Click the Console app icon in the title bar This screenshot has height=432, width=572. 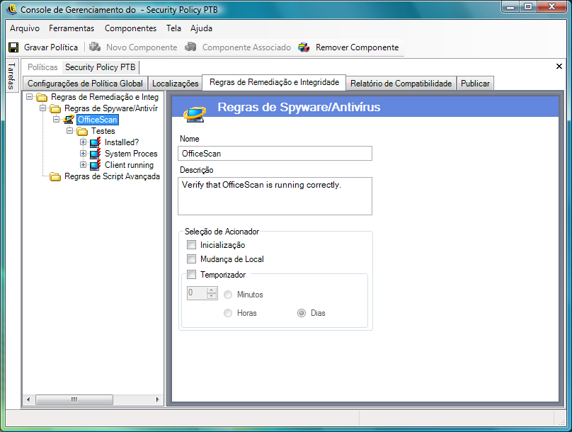pos(12,9)
